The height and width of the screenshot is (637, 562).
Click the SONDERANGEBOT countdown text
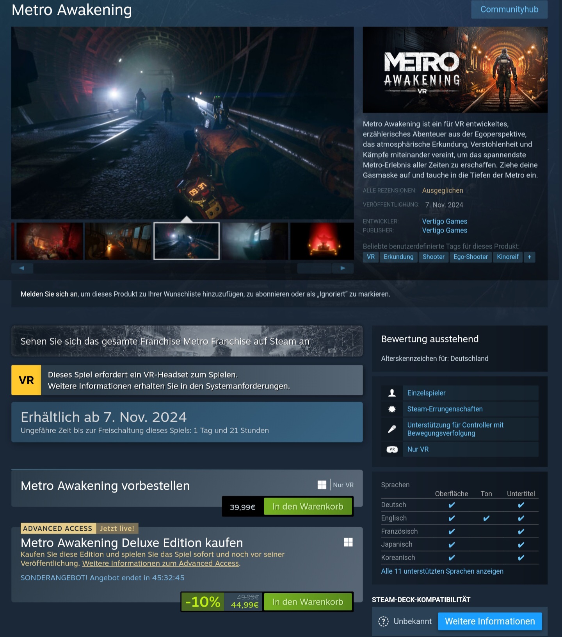click(x=102, y=578)
